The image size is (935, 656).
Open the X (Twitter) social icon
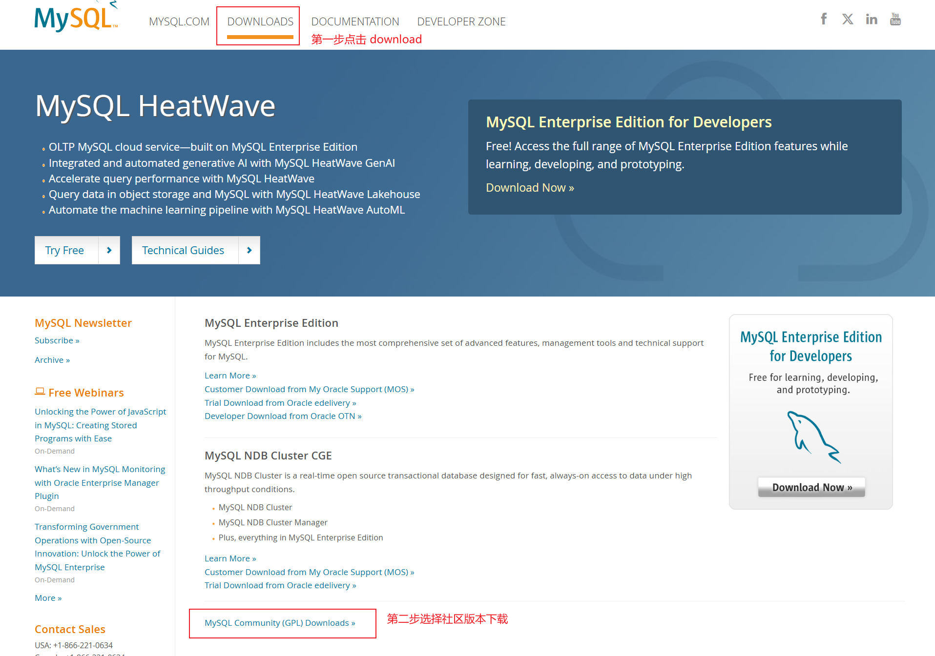(848, 19)
